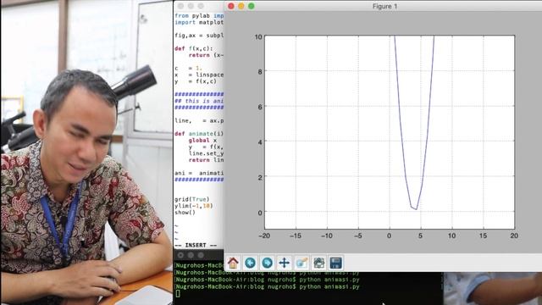Close the Figure 1 window

[231, 6]
